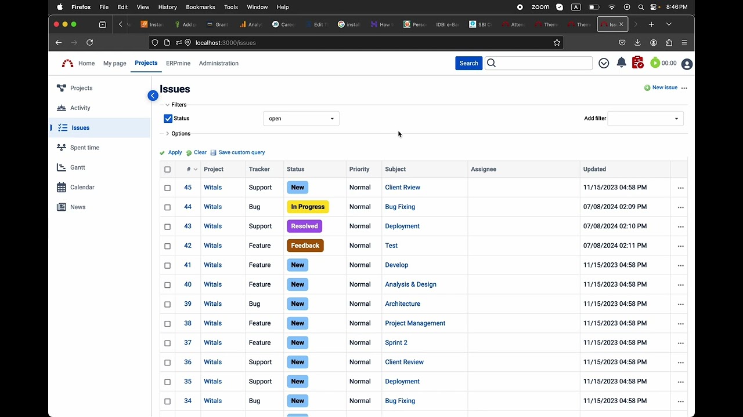Click the circled chevron next to search

point(604,63)
